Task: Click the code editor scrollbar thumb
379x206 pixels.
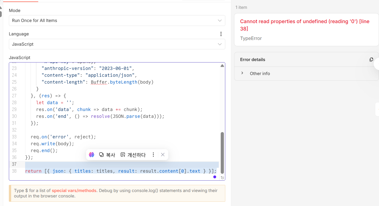Action: [222, 153]
